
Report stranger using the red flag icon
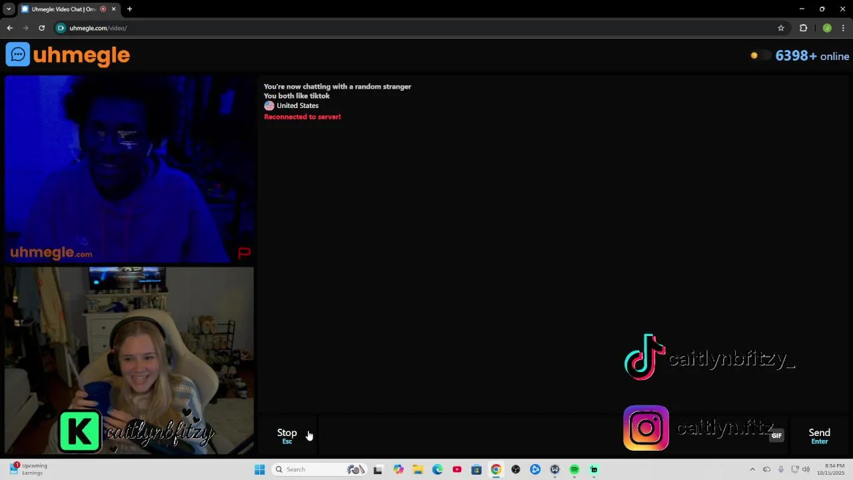pyautogui.click(x=244, y=253)
